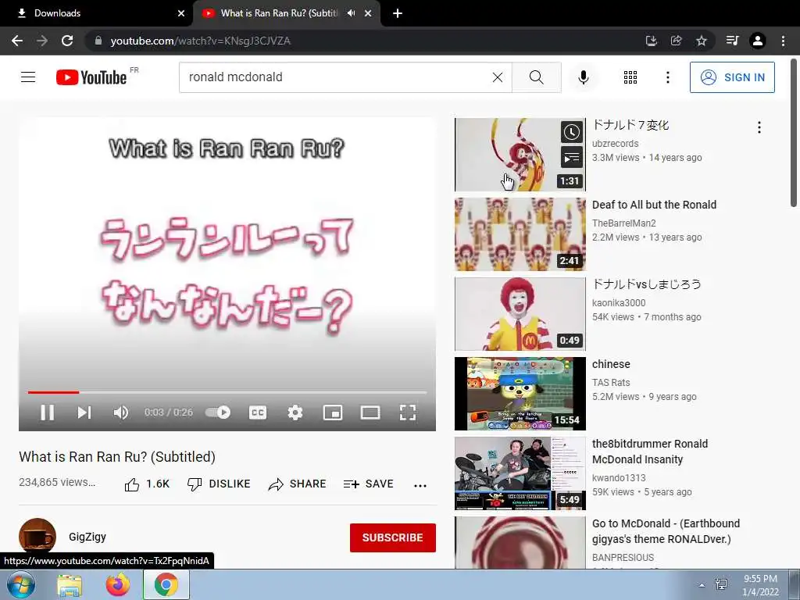The image size is (800, 600).
Task: Click the kaonika3000 channel name
Action: 619,302
